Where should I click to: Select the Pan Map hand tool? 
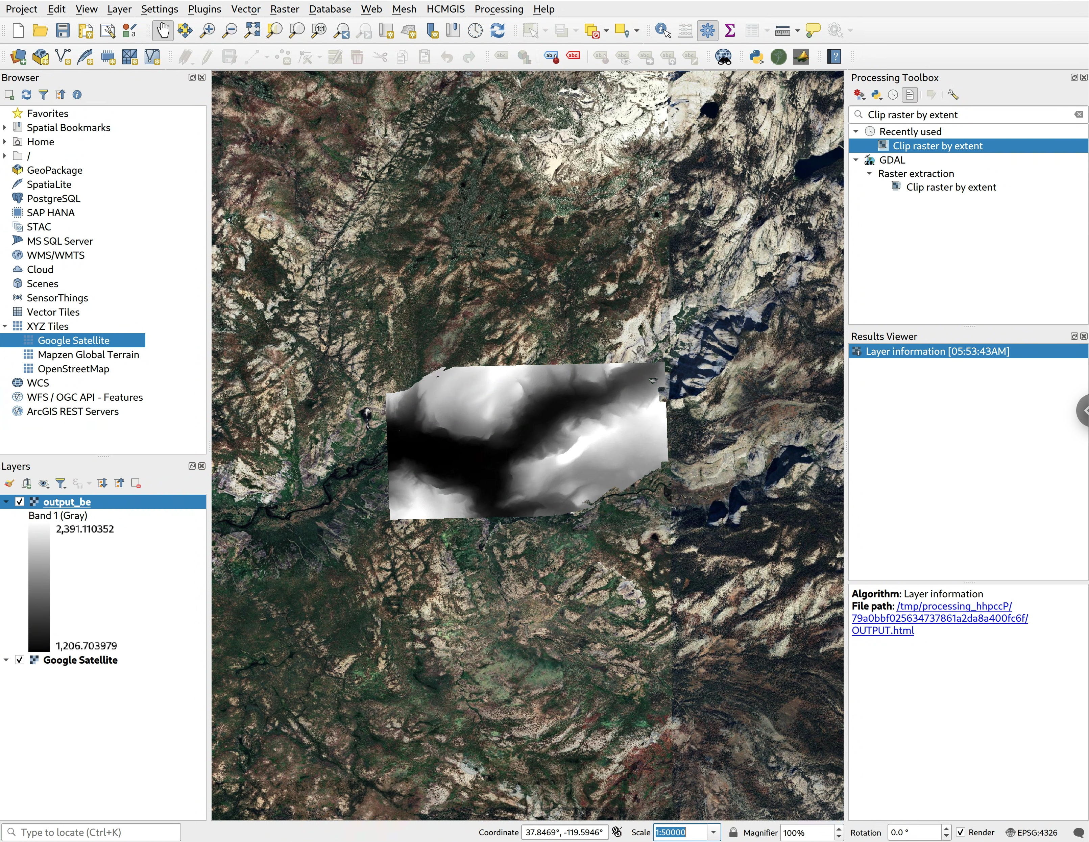(x=163, y=31)
